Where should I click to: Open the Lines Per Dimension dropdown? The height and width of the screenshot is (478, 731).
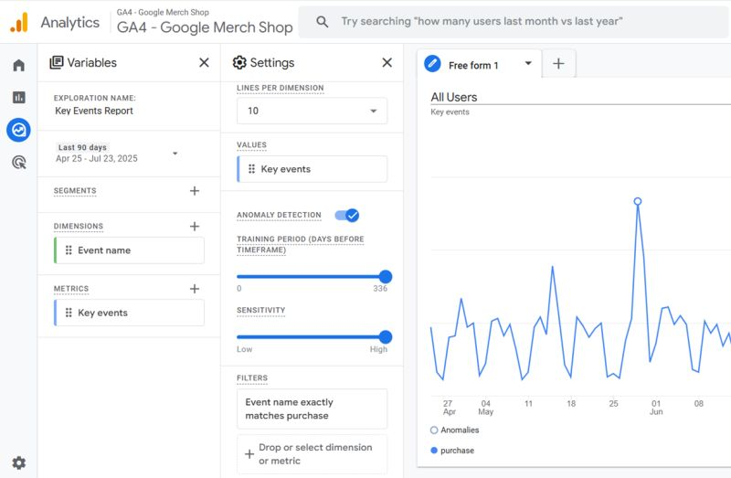point(312,111)
